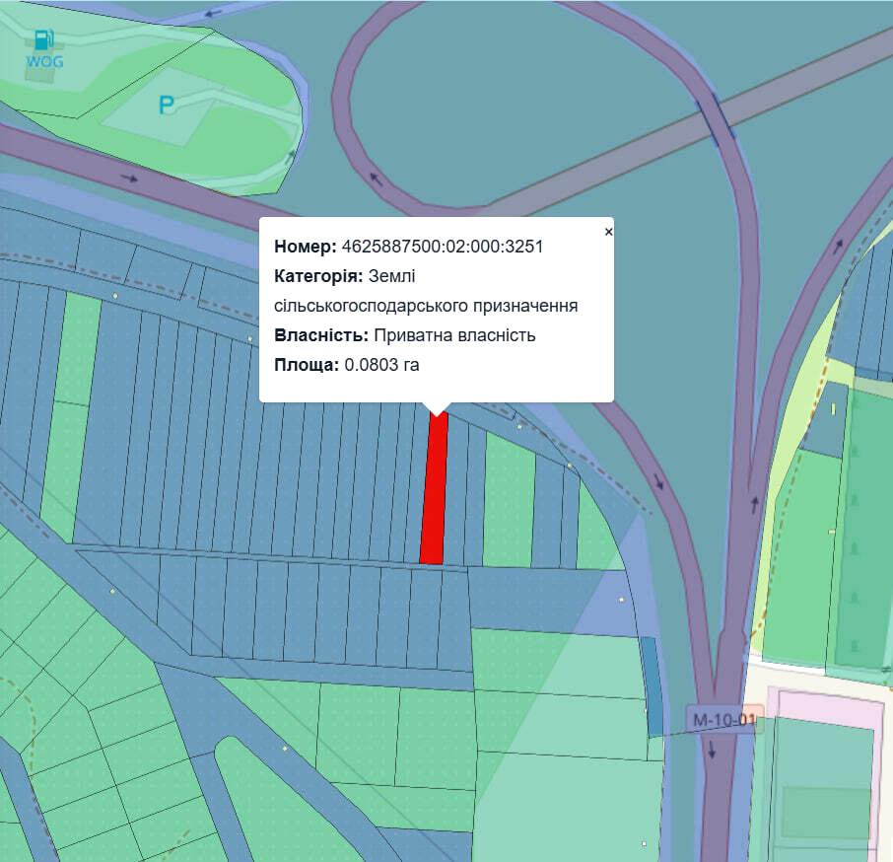Click the Приватна власність ownership text
Viewport: 893px width, 862px height.
click(x=454, y=335)
